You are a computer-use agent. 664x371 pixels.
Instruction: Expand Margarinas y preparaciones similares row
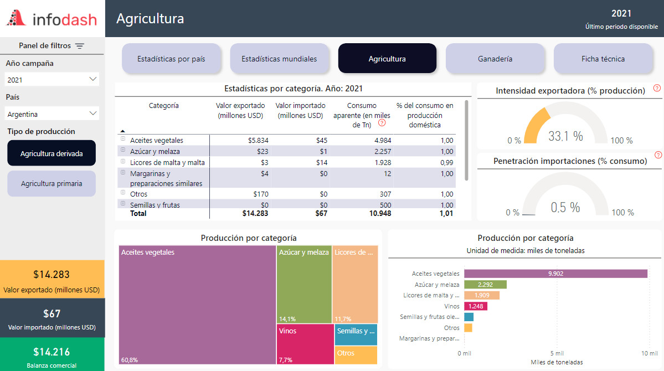[x=123, y=172]
